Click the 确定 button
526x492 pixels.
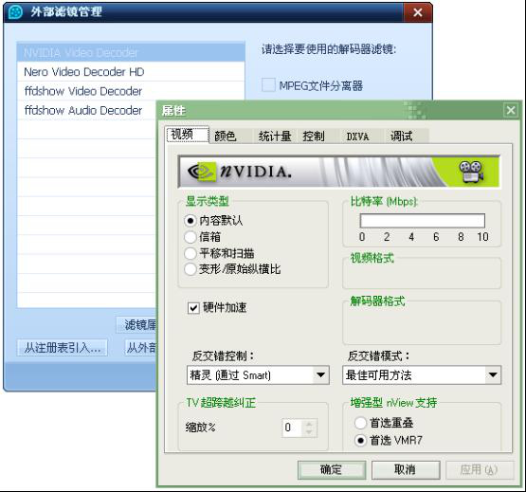332,469
